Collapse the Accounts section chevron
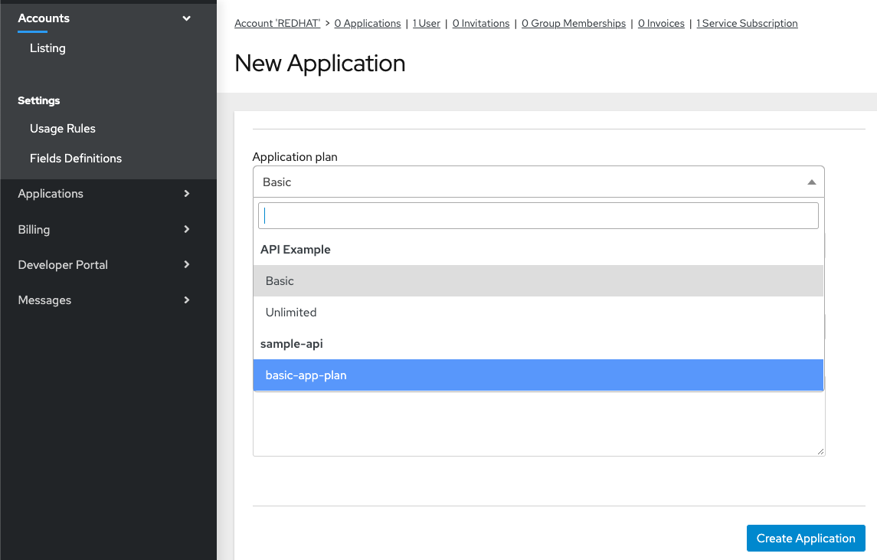The width and height of the screenshot is (877, 560). click(x=186, y=18)
